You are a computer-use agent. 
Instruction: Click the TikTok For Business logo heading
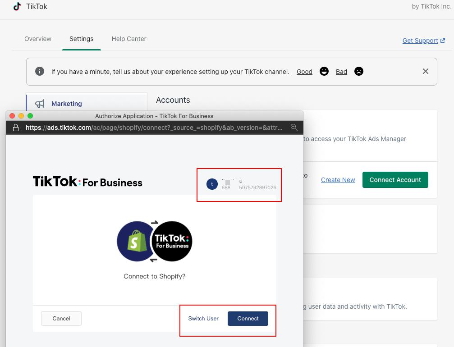click(x=87, y=182)
